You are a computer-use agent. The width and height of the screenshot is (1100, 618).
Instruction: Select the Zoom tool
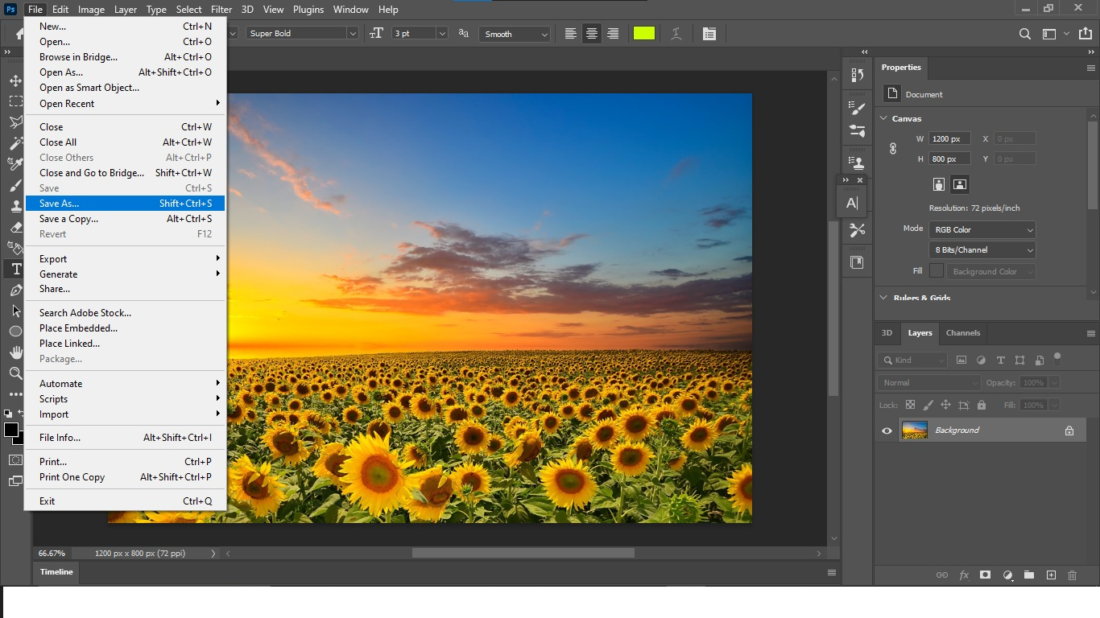(14, 373)
